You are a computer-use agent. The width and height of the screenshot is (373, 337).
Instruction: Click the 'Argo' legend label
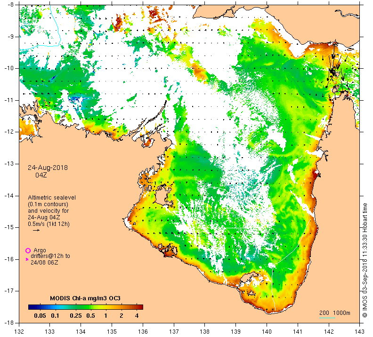(x=40, y=250)
